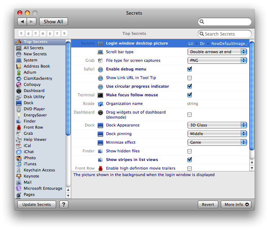Select Dock category in sidebar

pyautogui.click(x=40, y=103)
